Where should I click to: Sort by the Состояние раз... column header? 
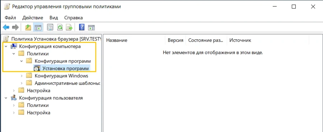[206, 40]
